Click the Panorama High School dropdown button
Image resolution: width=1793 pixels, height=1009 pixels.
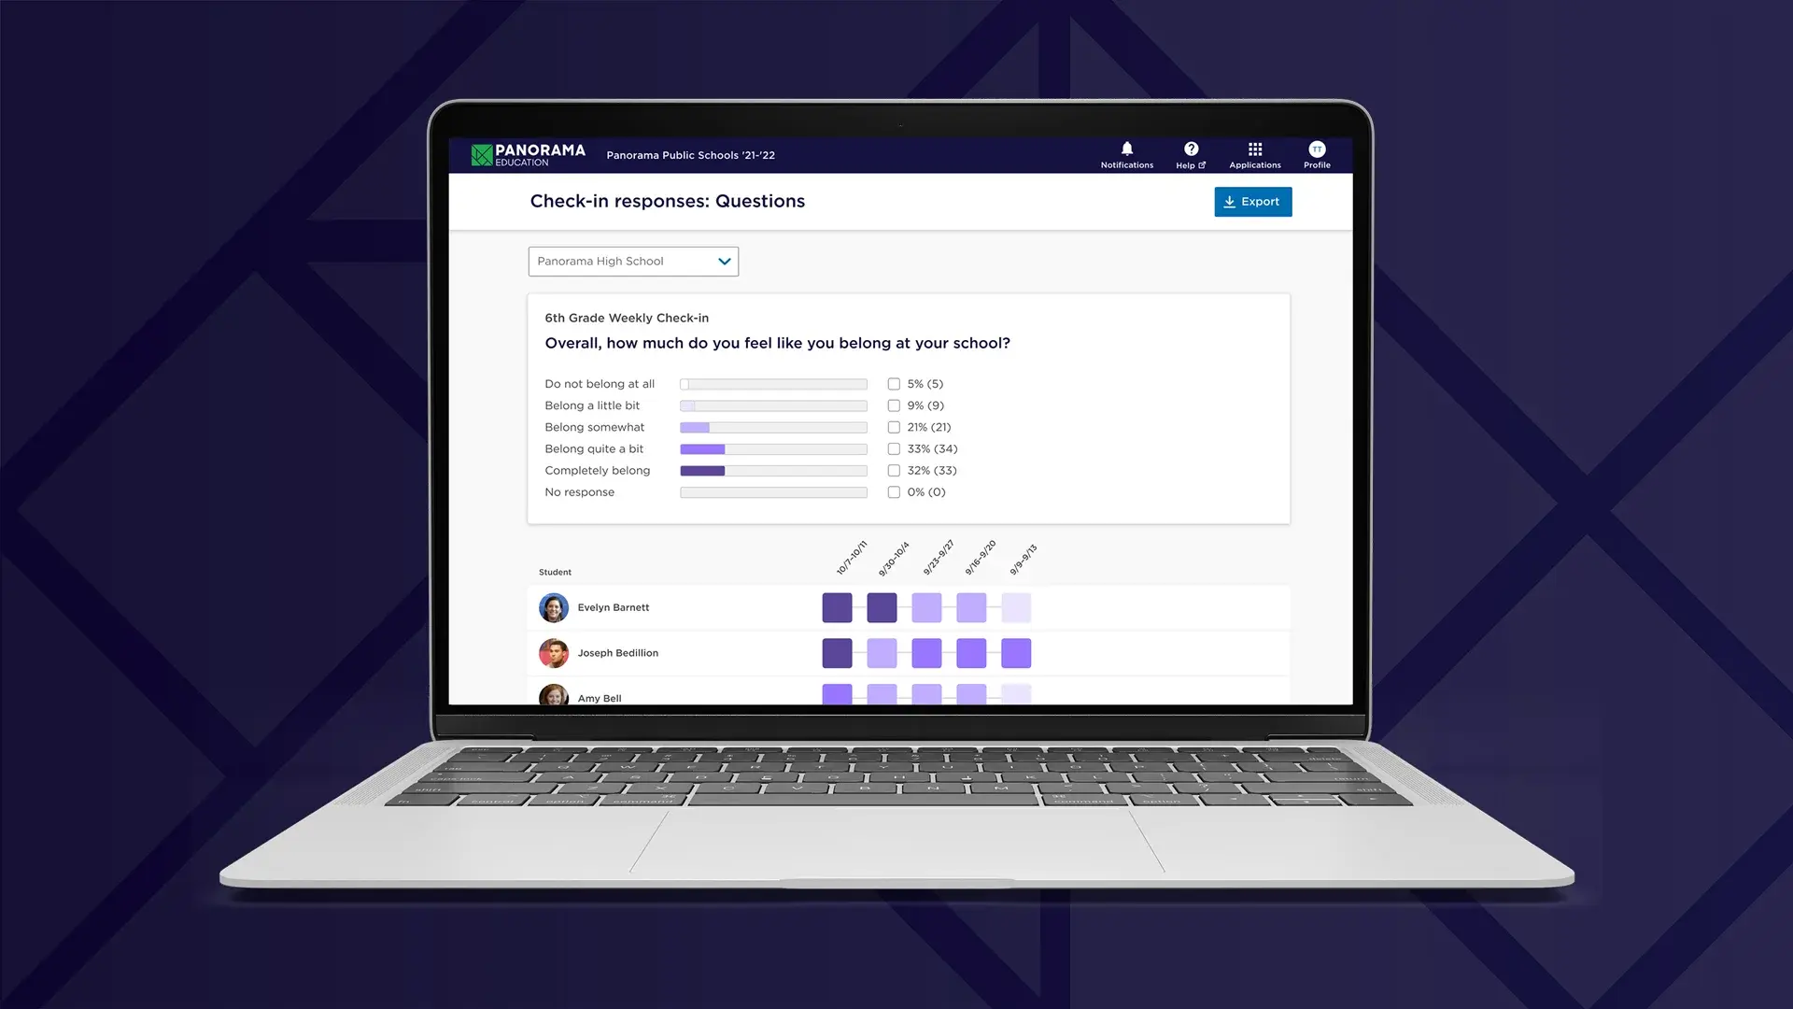pos(631,260)
